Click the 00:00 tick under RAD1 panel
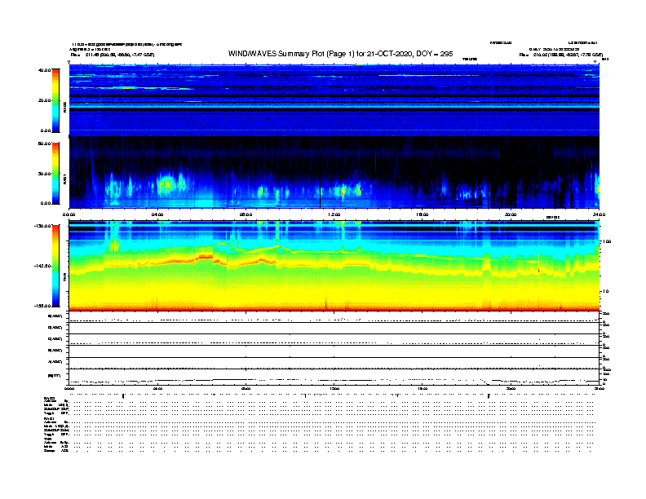The height and width of the screenshot is (499, 646). [x=69, y=214]
